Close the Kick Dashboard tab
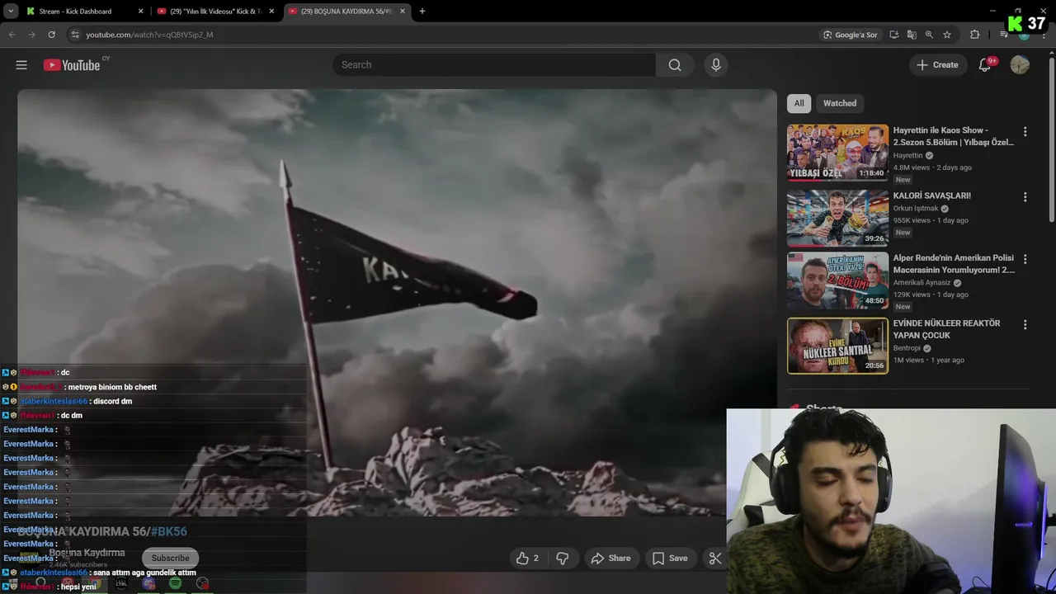The image size is (1056, 594). [x=140, y=12]
